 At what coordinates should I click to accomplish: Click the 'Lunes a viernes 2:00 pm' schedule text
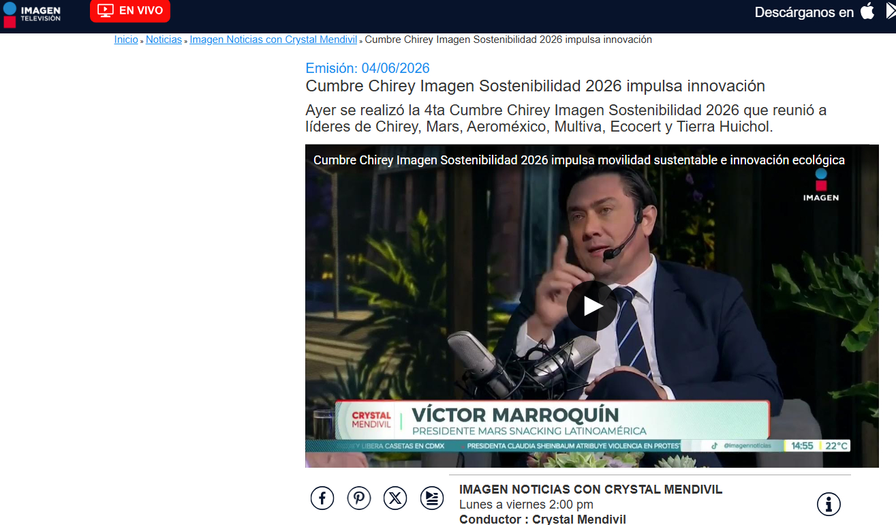[526, 505]
